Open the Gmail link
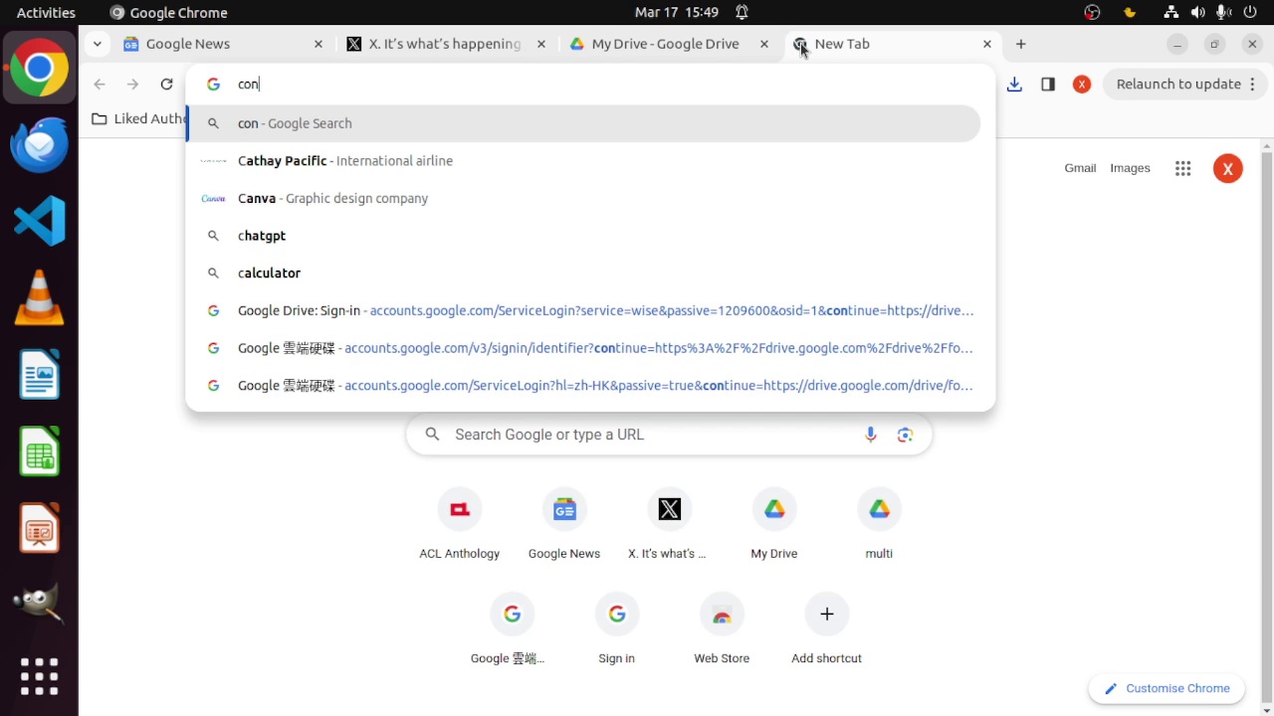 (x=1080, y=168)
